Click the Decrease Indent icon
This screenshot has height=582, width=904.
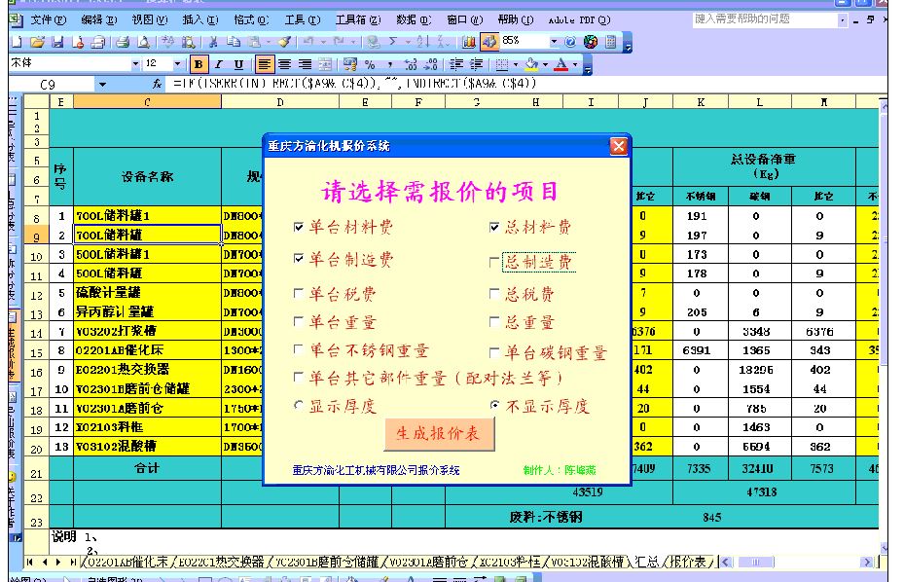click(x=456, y=64)
